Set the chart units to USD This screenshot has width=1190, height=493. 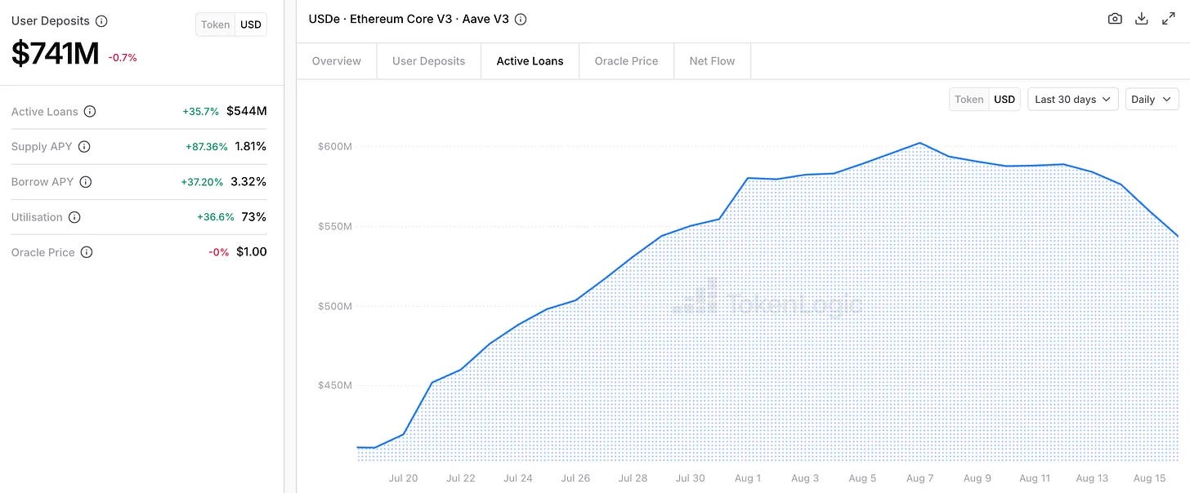[1004, 100]
